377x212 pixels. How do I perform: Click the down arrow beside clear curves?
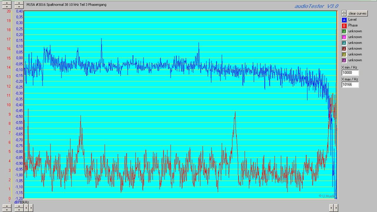pos(344,15)
